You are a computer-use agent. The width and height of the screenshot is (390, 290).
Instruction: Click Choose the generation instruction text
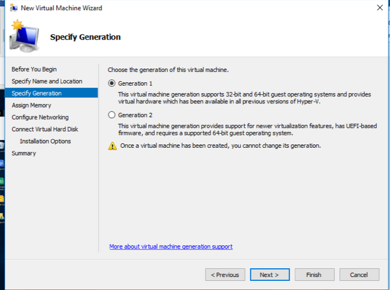pos(168,70)
